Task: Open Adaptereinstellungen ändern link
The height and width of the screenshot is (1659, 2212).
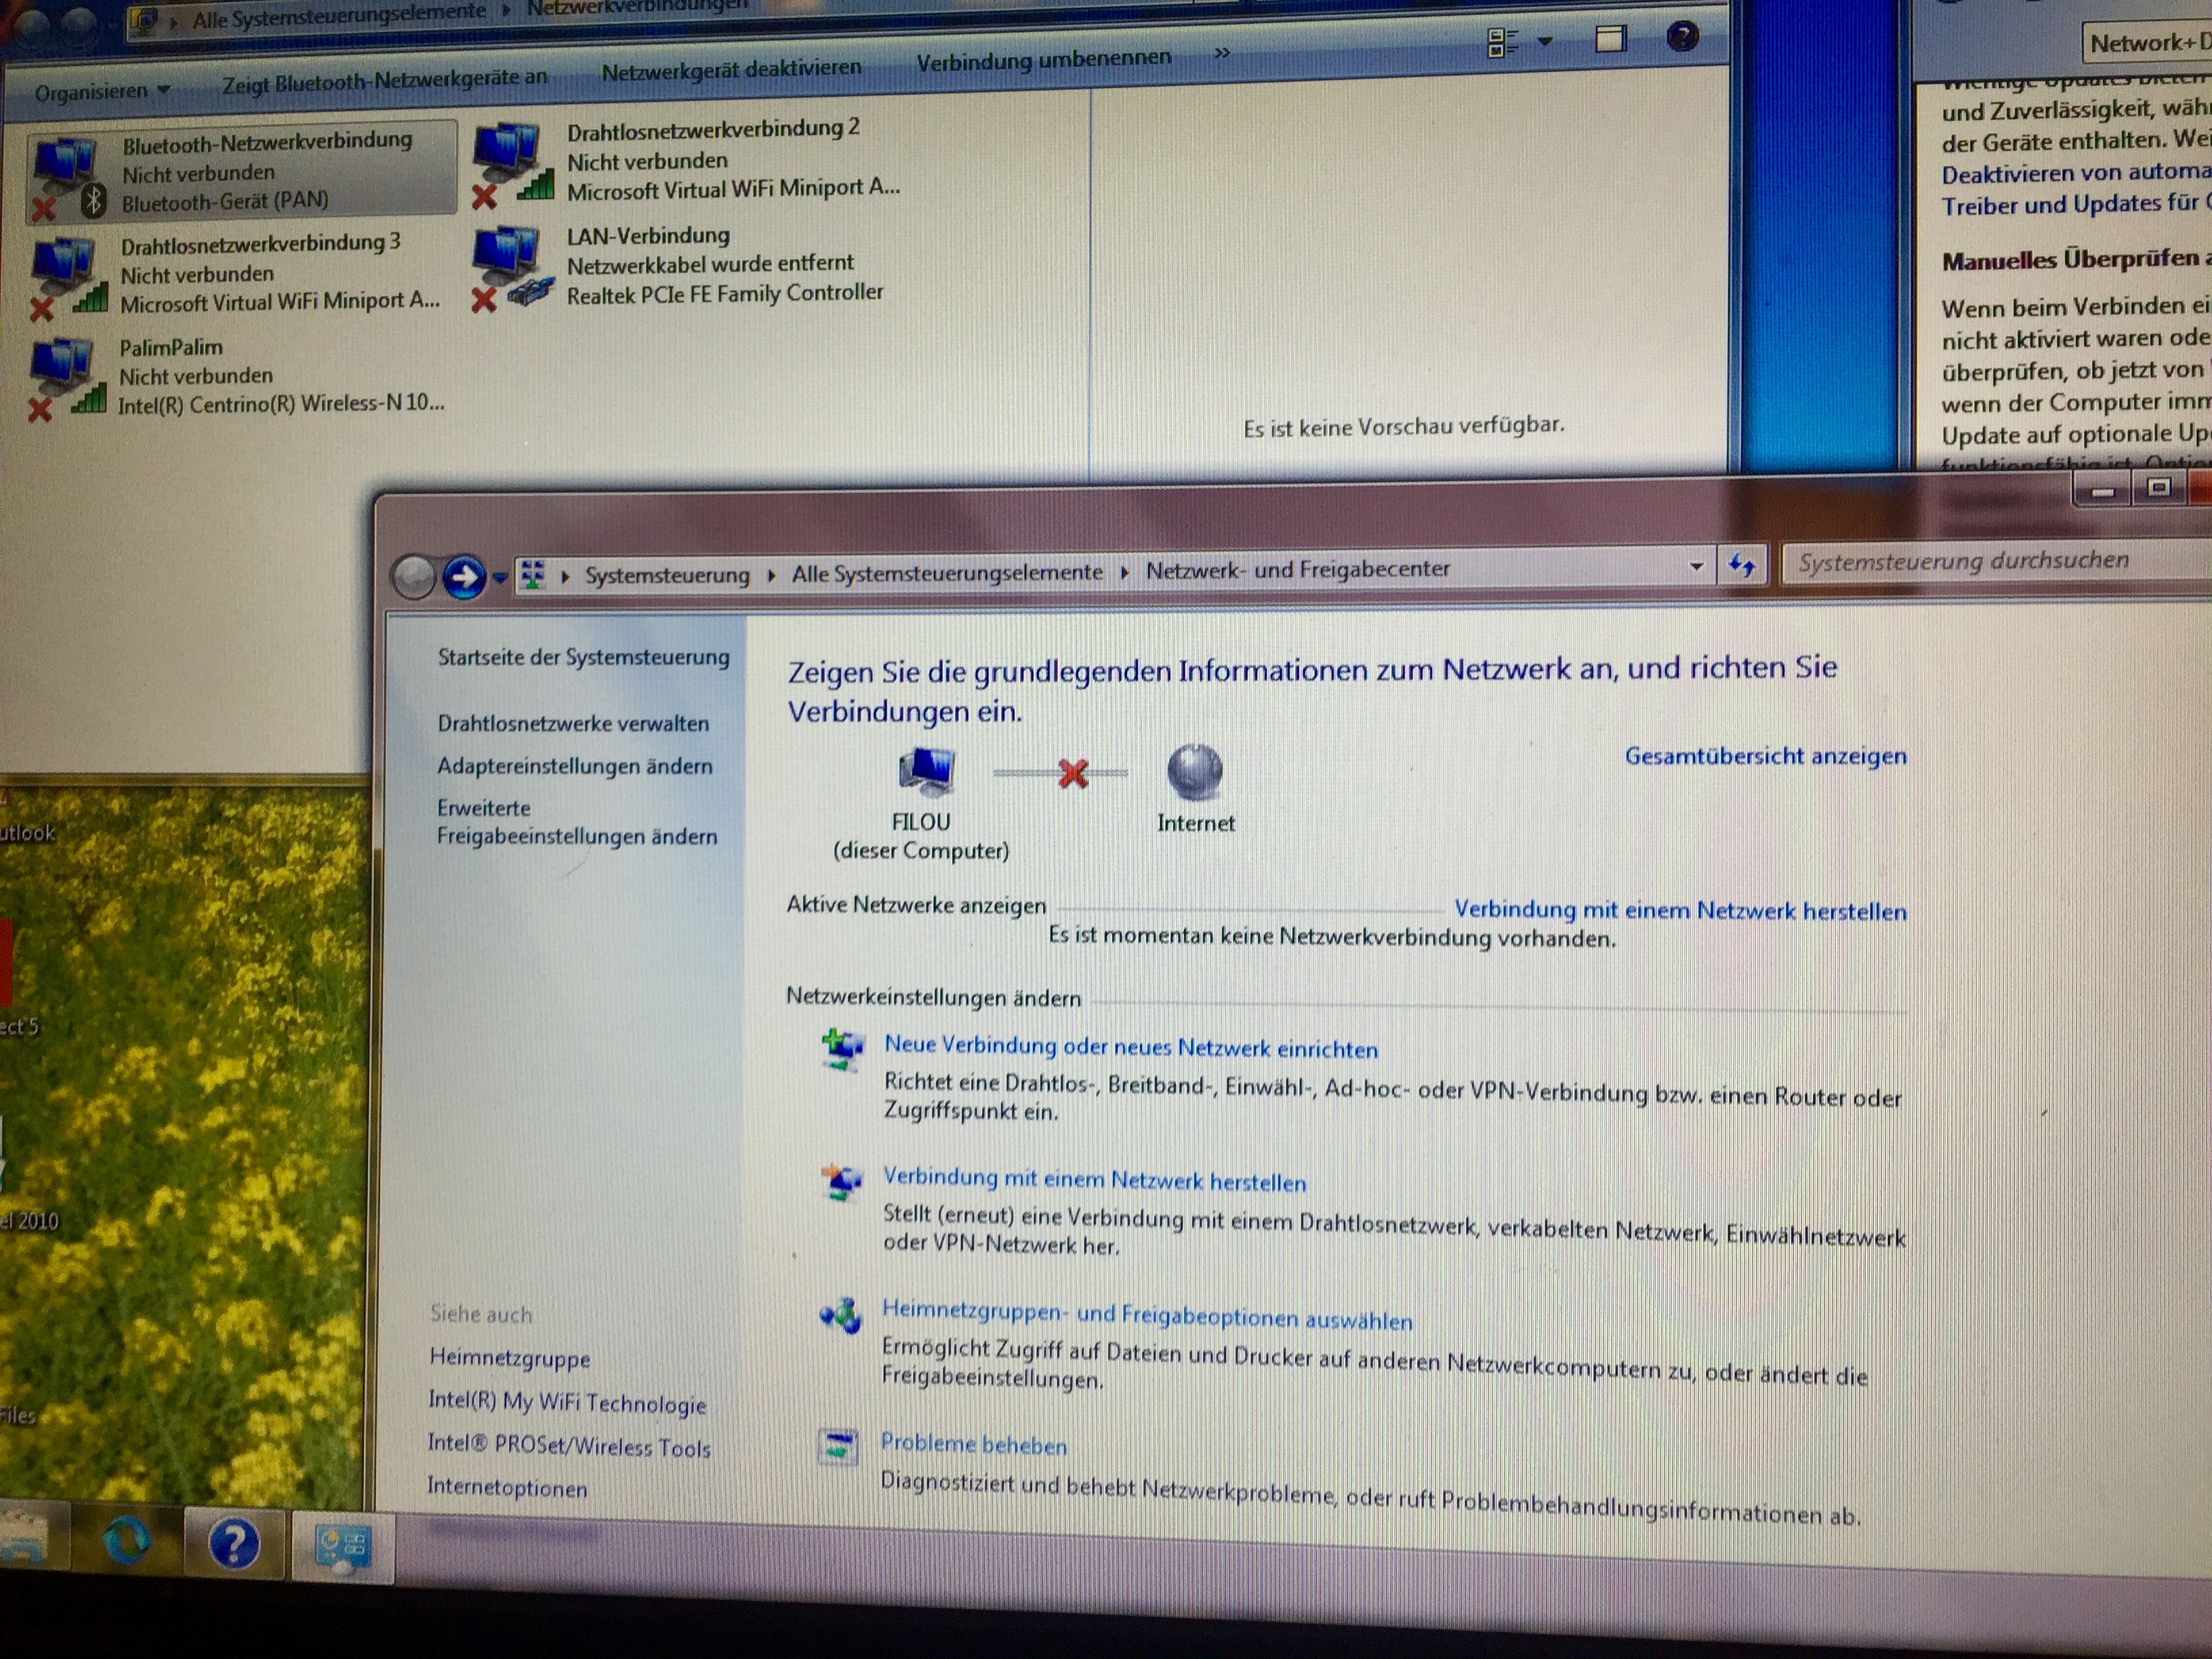Action: [574, 766]
